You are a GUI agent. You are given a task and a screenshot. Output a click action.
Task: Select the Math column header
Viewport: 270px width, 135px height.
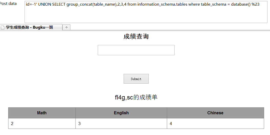tap(42, 113)
